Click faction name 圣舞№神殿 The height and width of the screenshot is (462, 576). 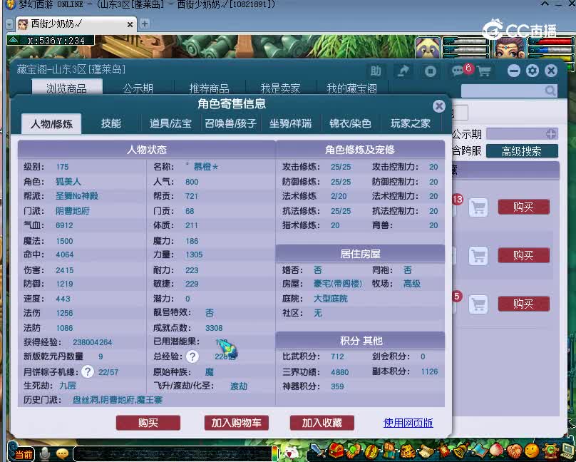[x=77, y=196]
